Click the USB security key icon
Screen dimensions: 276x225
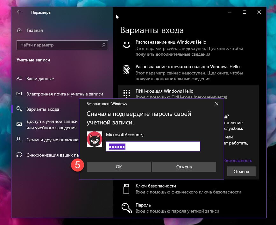(126, 189)
